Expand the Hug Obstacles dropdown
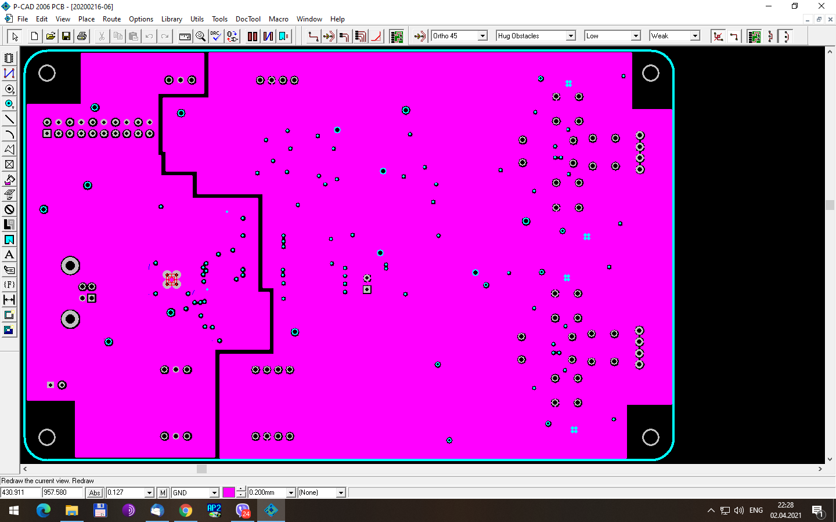836x522 pixels. 571,36
